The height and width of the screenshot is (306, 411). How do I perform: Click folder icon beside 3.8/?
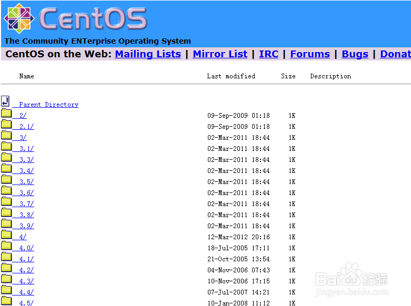click(x=6, y=212)
